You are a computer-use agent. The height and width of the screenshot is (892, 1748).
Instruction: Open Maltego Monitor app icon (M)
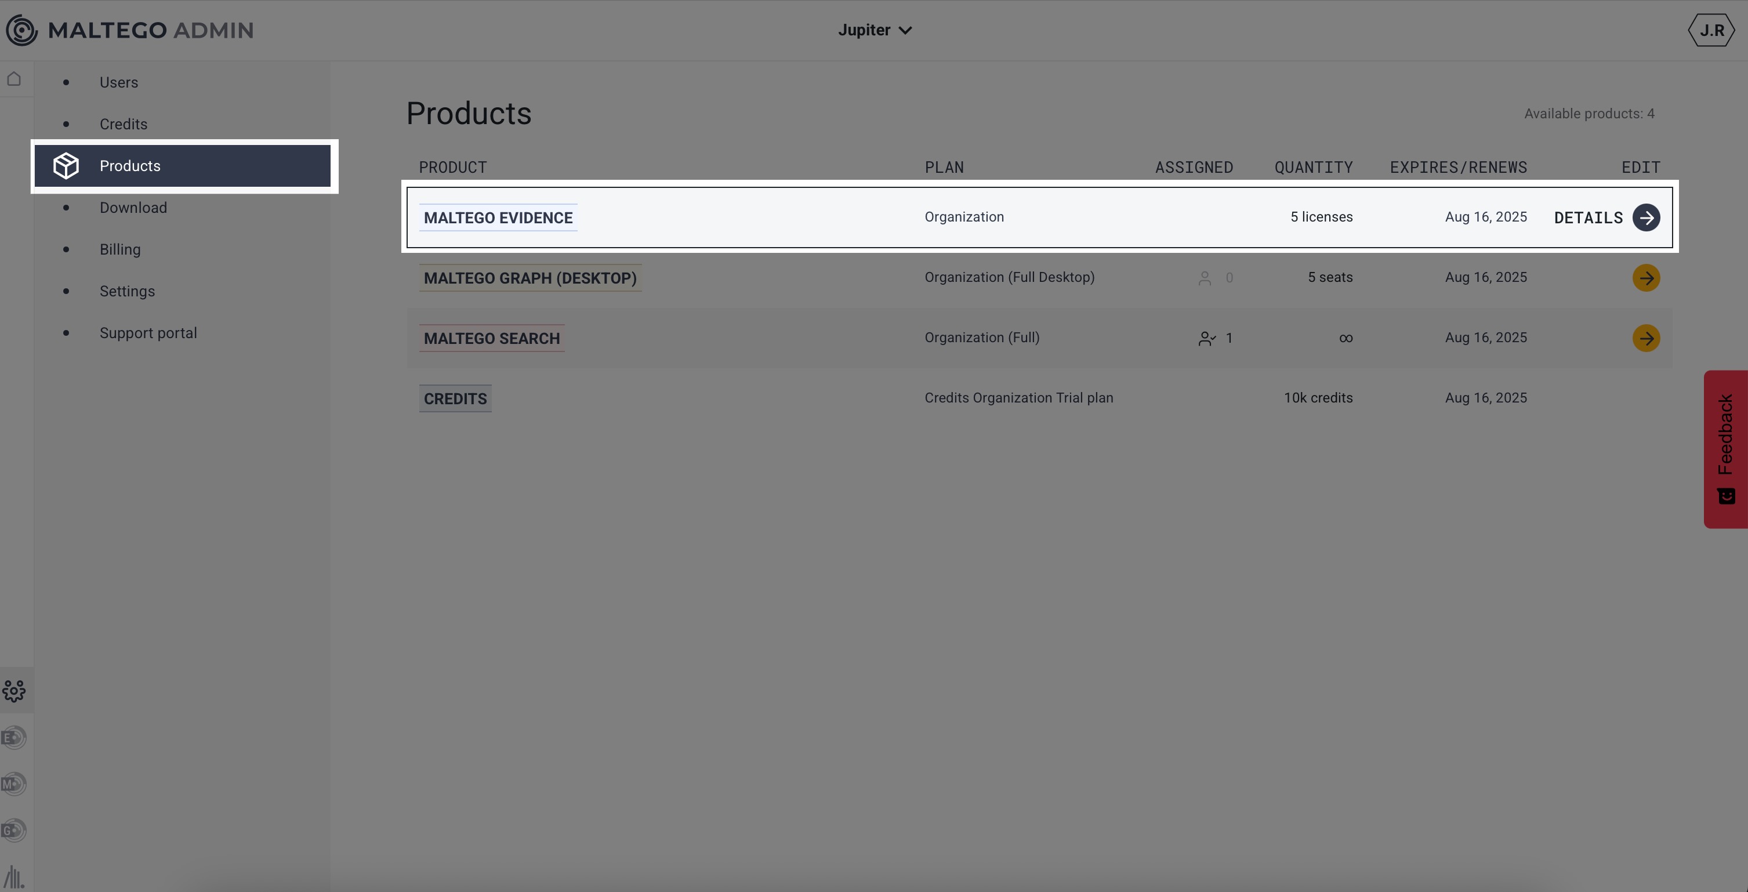click(14, 784)
